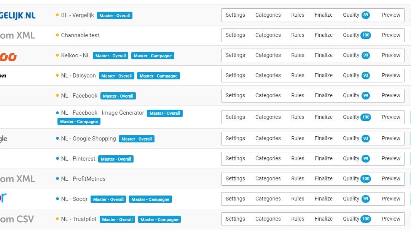Click the quality score badge 93 on NL - Daisycon row

tap(366, 76)
